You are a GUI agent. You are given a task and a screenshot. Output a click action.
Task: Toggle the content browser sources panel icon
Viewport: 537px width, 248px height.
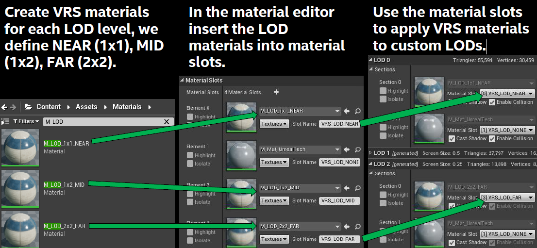click(x=5, y=121)
